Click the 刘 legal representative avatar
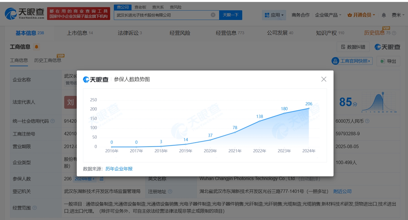Viewport: 408px width, 220px height. point(70,102)
